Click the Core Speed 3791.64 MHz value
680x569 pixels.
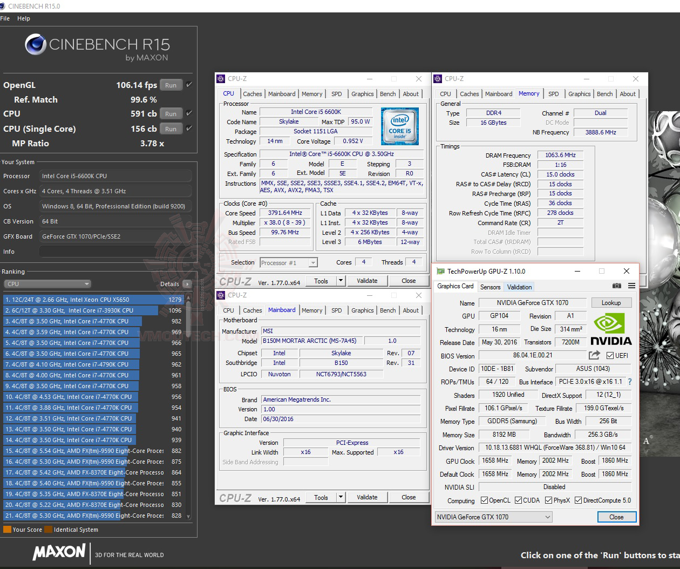(x=285, y=213)
